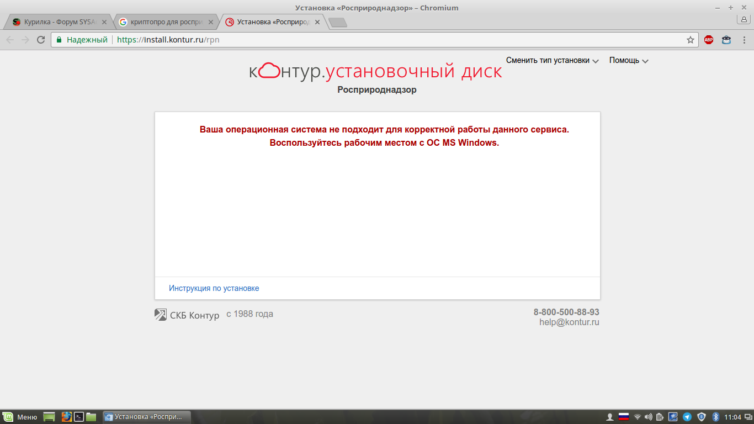Bookmark this page with the star icon

tap(690, 40)
